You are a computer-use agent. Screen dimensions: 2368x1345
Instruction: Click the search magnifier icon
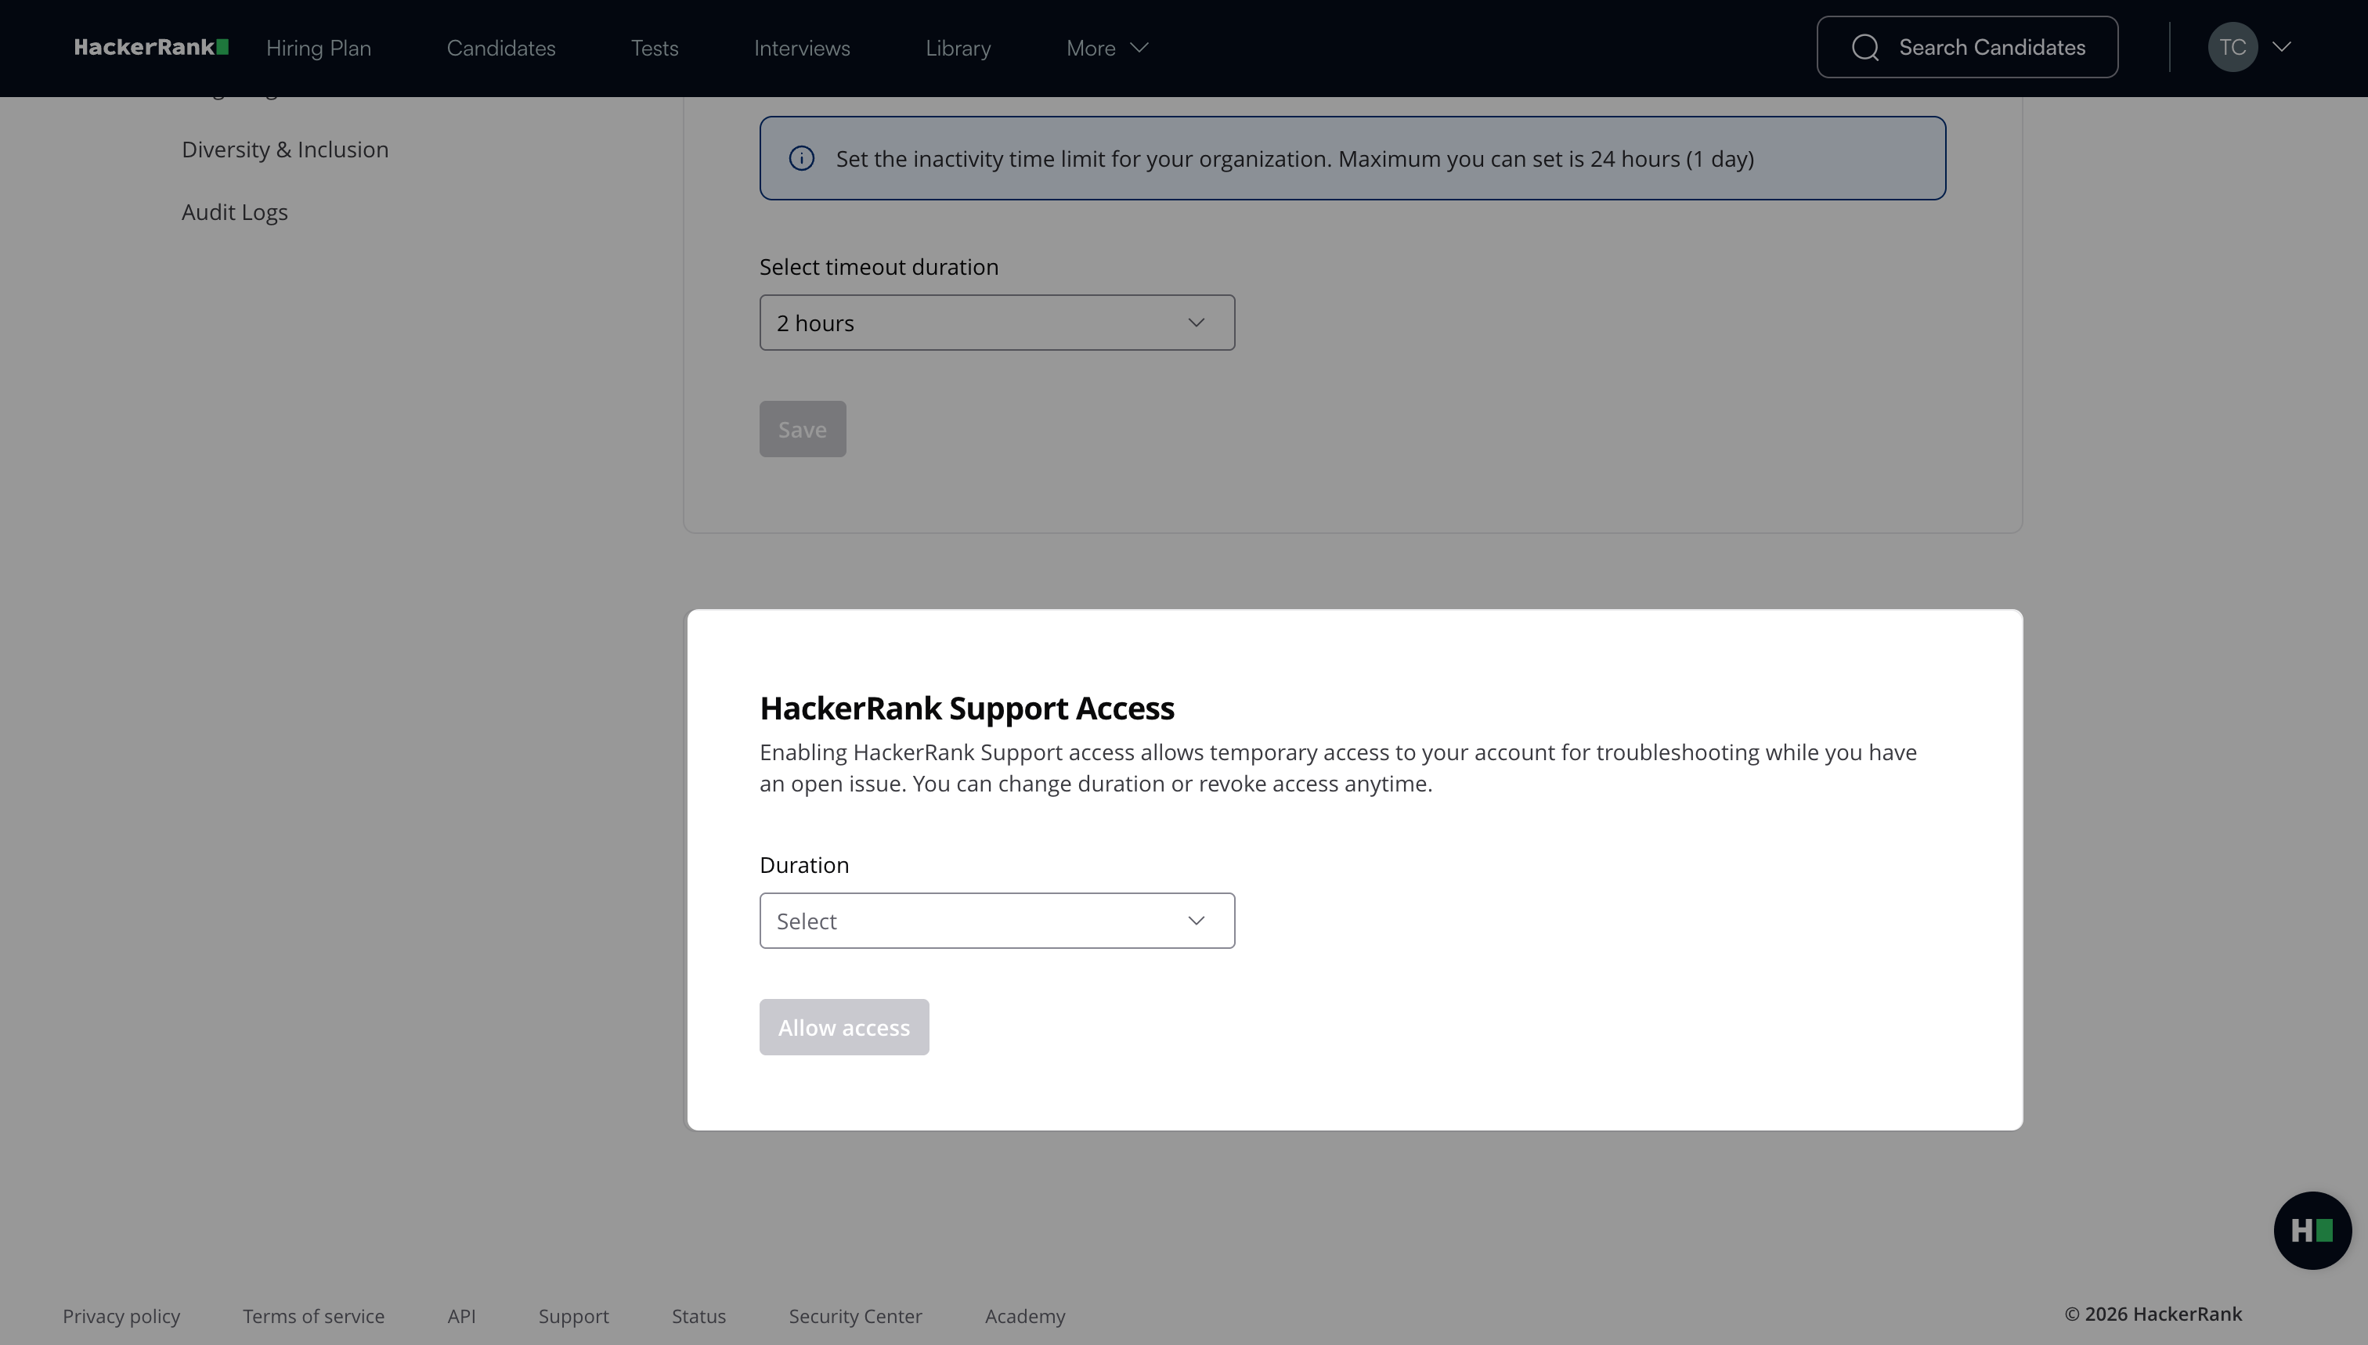(1864, 47)
